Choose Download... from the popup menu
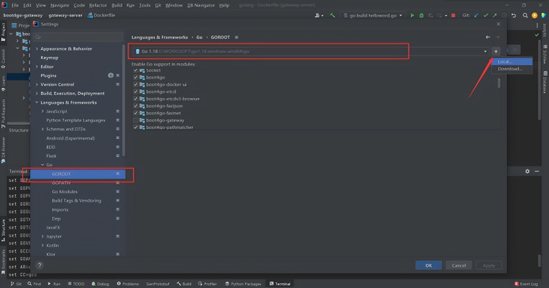The height and width of the screenshot is (288, 549). click(512, 69)
